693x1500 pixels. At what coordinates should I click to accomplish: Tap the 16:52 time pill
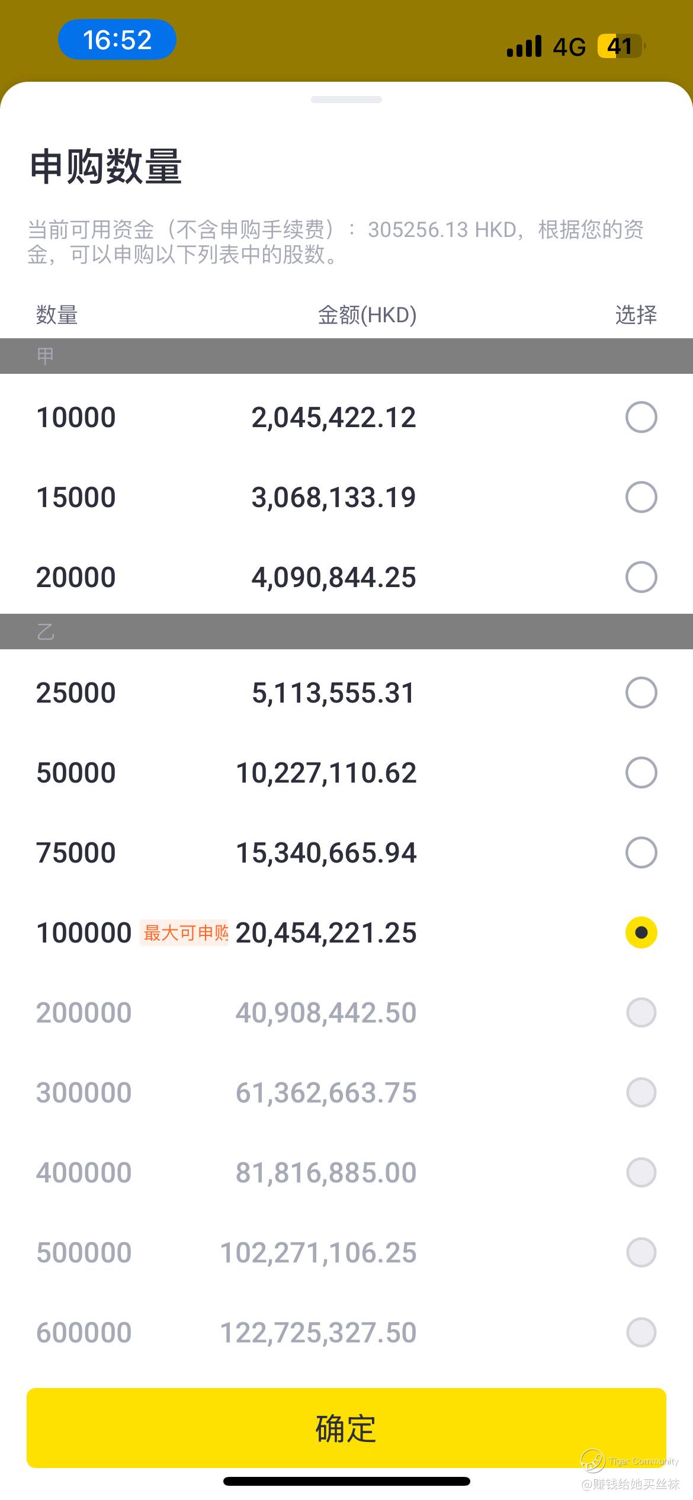pyautogui.click(x=117, y=40)
